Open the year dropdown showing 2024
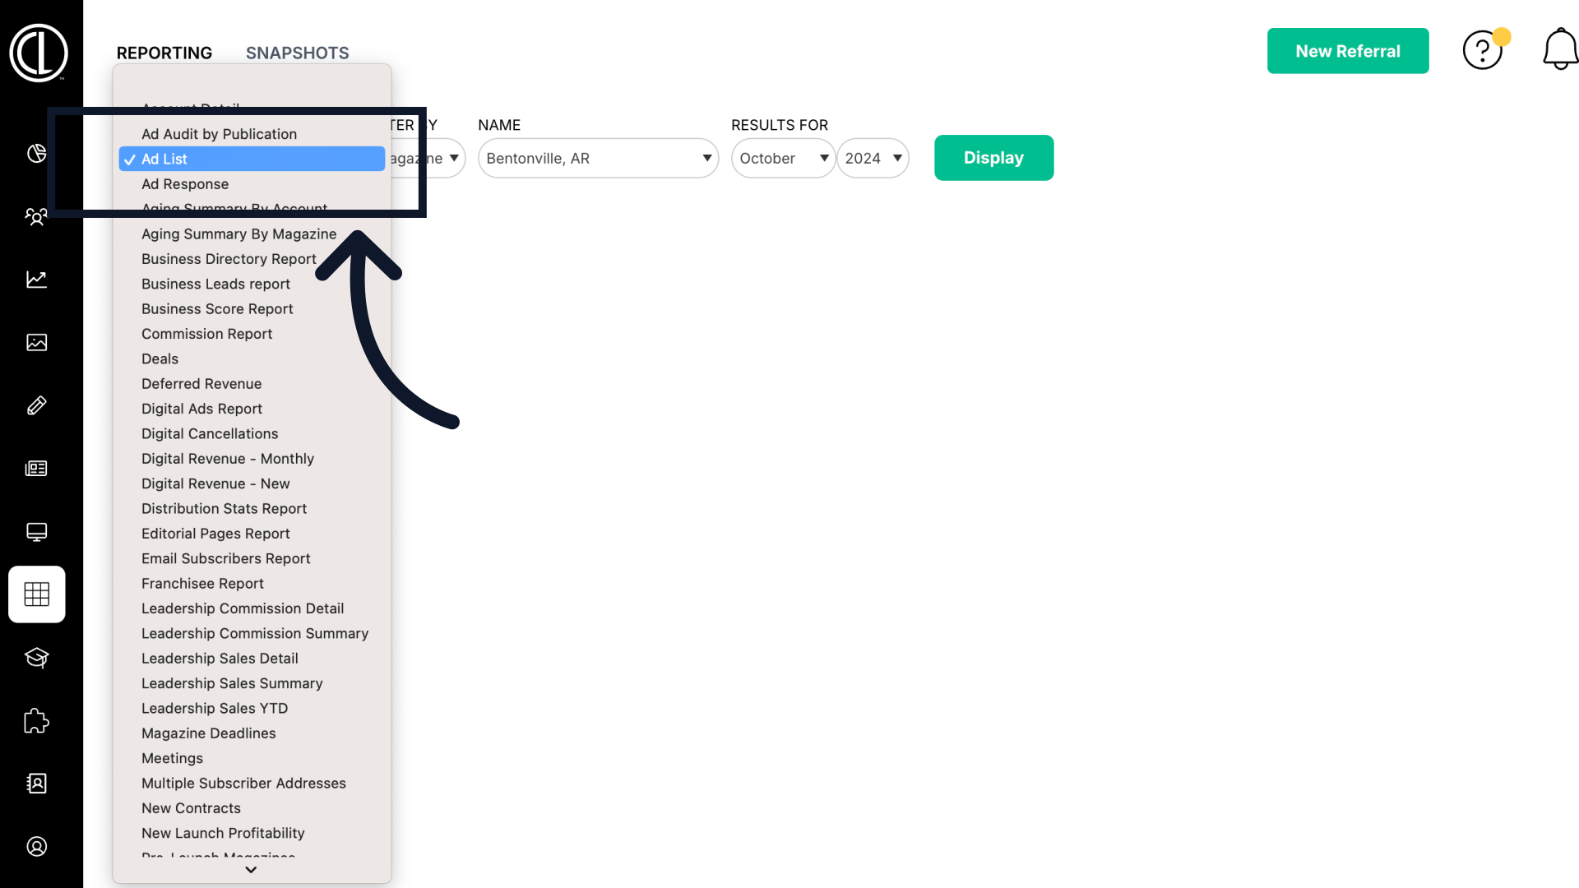This screenshot has width=1579, height=888. pyautogui.click(x=873, y=159)
